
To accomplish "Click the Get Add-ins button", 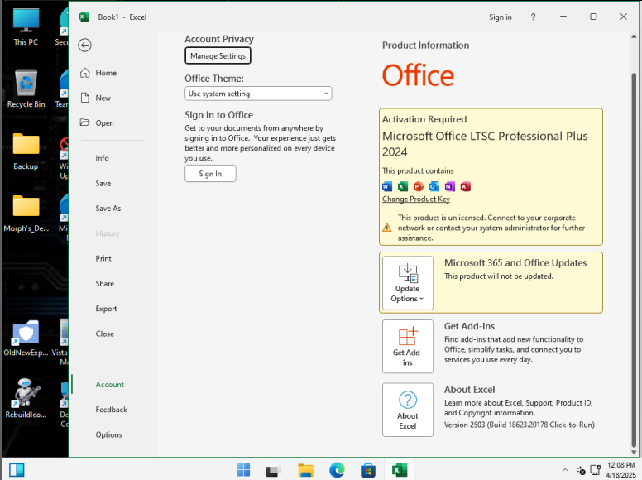I will (x=408, y=347).
